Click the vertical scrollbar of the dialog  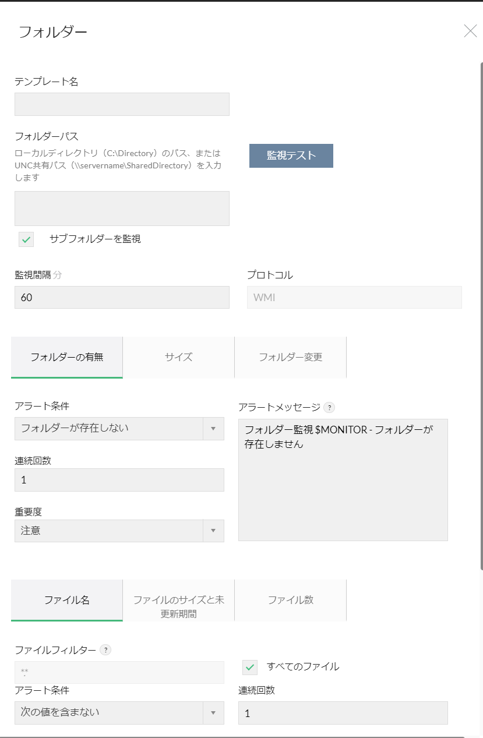(x=481, y=315)
